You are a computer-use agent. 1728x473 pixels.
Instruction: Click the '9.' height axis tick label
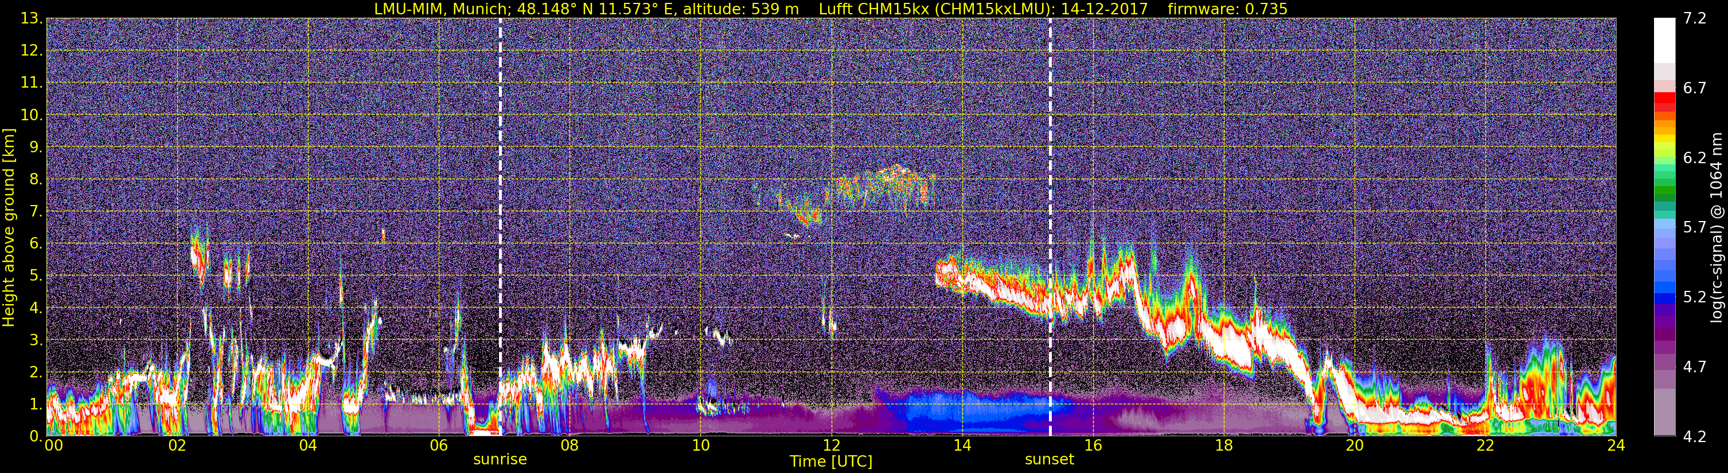pos(36,147)
